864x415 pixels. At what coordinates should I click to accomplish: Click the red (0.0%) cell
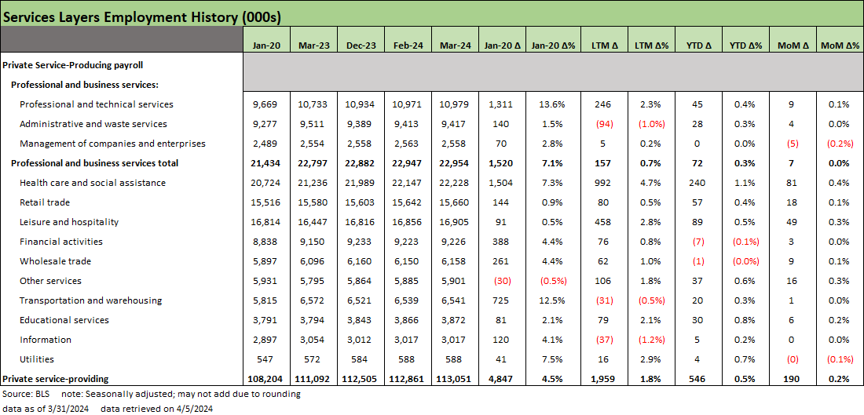coord(745,261)
